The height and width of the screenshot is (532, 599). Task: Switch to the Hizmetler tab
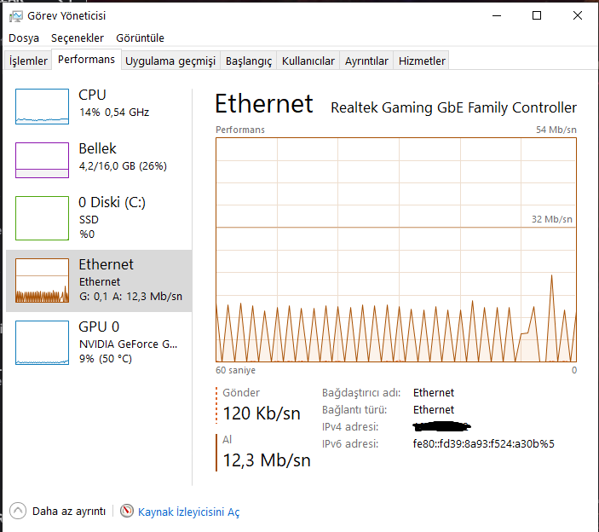coord(422,61)
